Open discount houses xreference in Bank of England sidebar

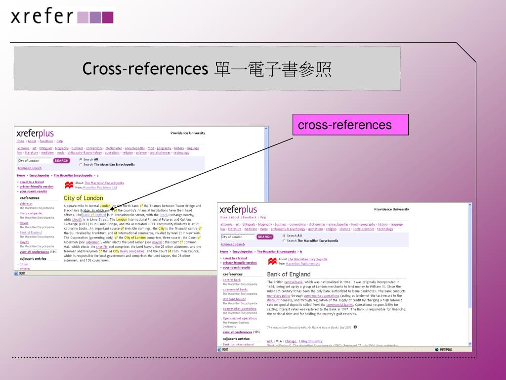pyautogui.click(x=234, y=299)
